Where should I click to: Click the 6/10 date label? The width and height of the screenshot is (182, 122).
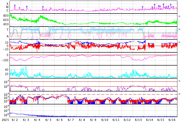[105, 120]
